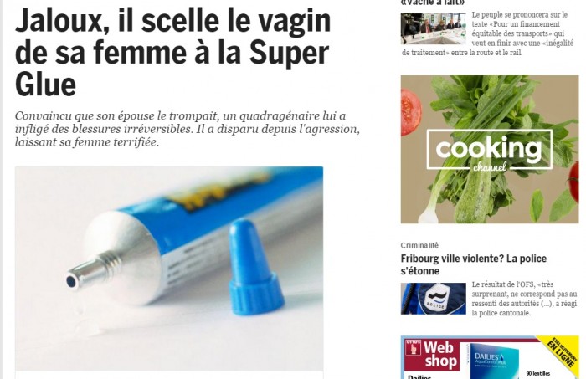Viewport: 586px width, 379px height.
Task: Click the 'cooking' logo text in the ad
Action: pos(489,148)
